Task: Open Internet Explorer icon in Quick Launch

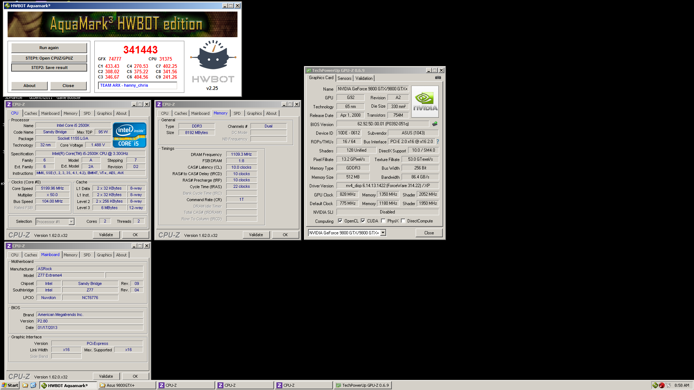Action: click(33, 385)
